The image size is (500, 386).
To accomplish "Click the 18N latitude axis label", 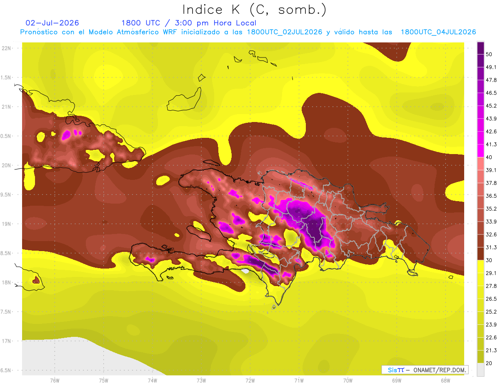I will coord(7,282).
